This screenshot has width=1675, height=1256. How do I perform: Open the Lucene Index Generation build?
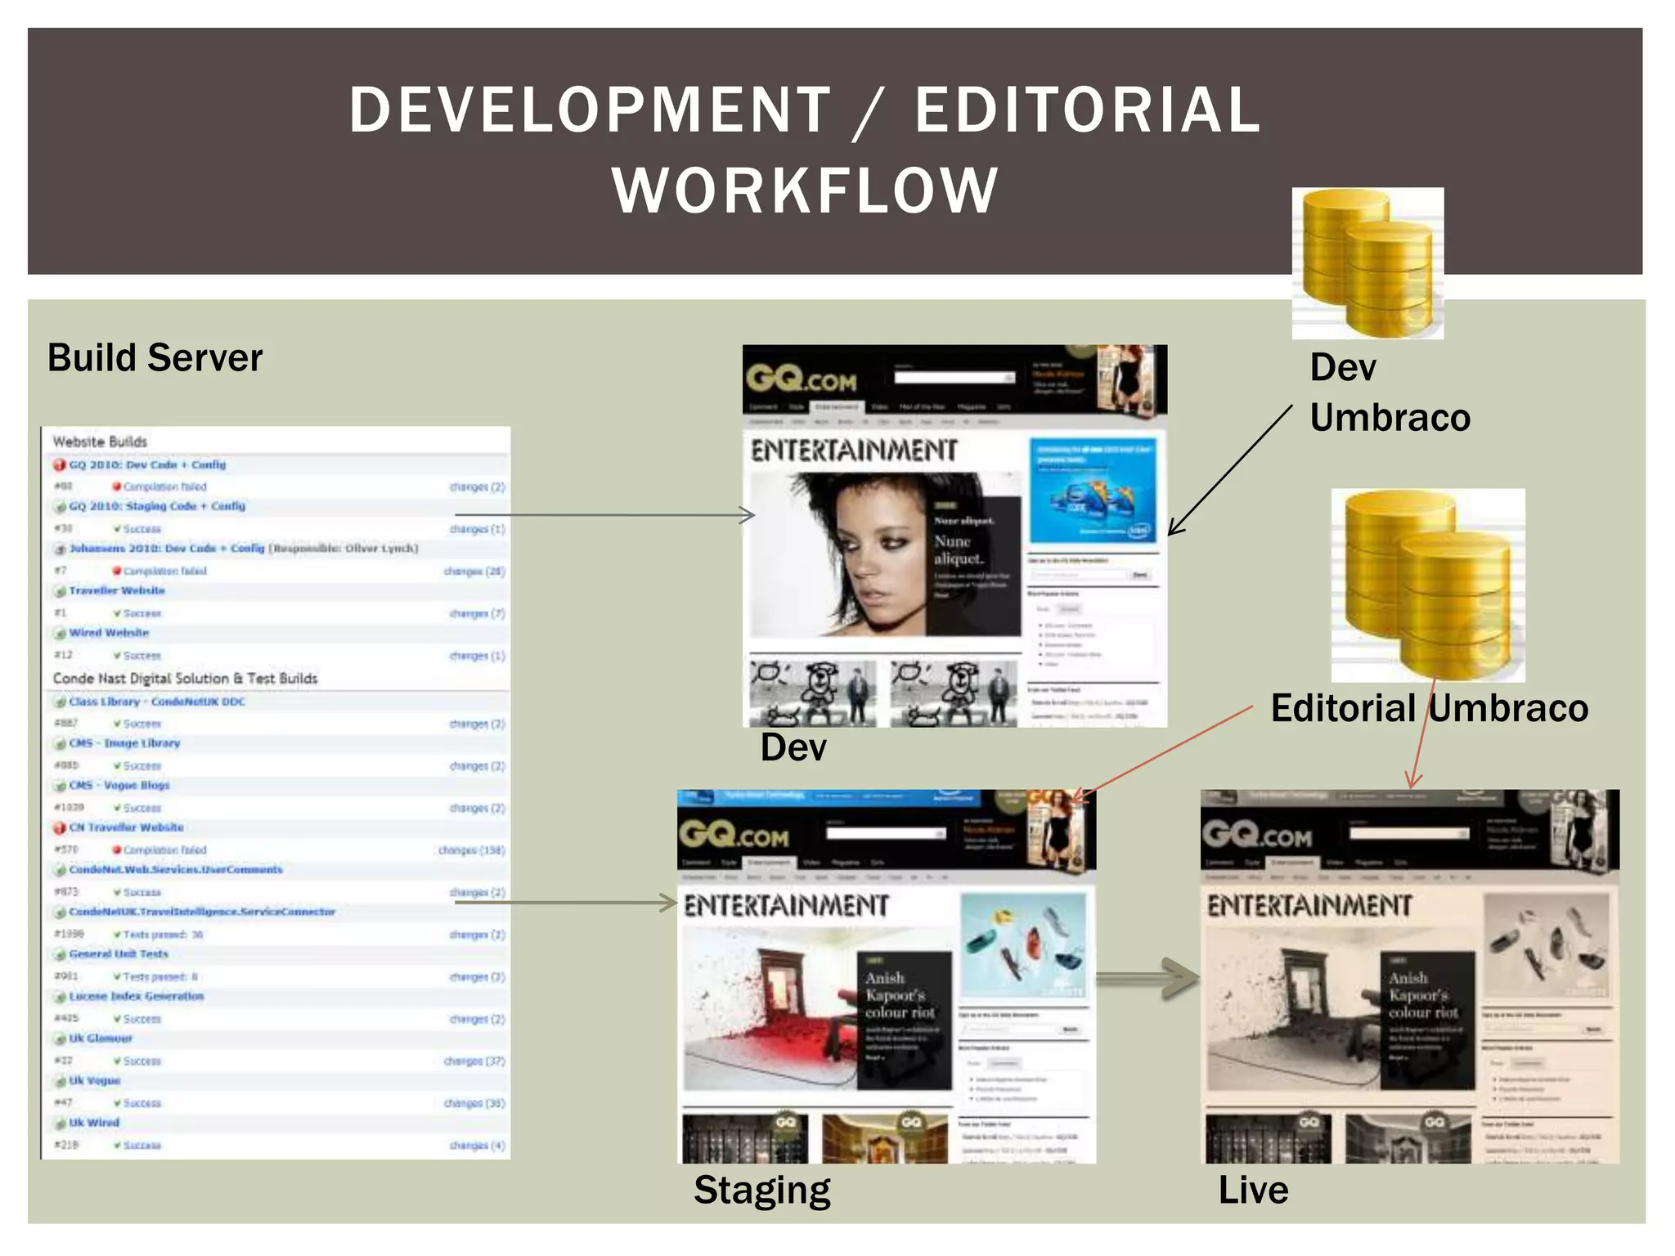136,996
